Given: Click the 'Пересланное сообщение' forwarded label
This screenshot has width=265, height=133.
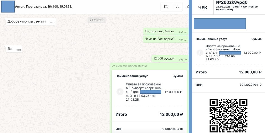Looking at the screenshot, I should pos(132,66).
